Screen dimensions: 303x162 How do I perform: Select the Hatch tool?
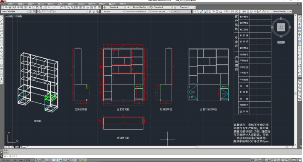pyautogui.click(x=2, y=65)
